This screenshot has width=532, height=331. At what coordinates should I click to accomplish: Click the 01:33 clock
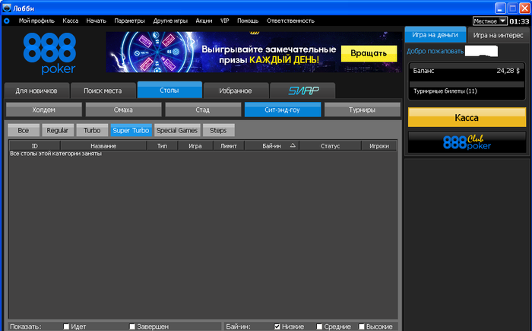519,21
